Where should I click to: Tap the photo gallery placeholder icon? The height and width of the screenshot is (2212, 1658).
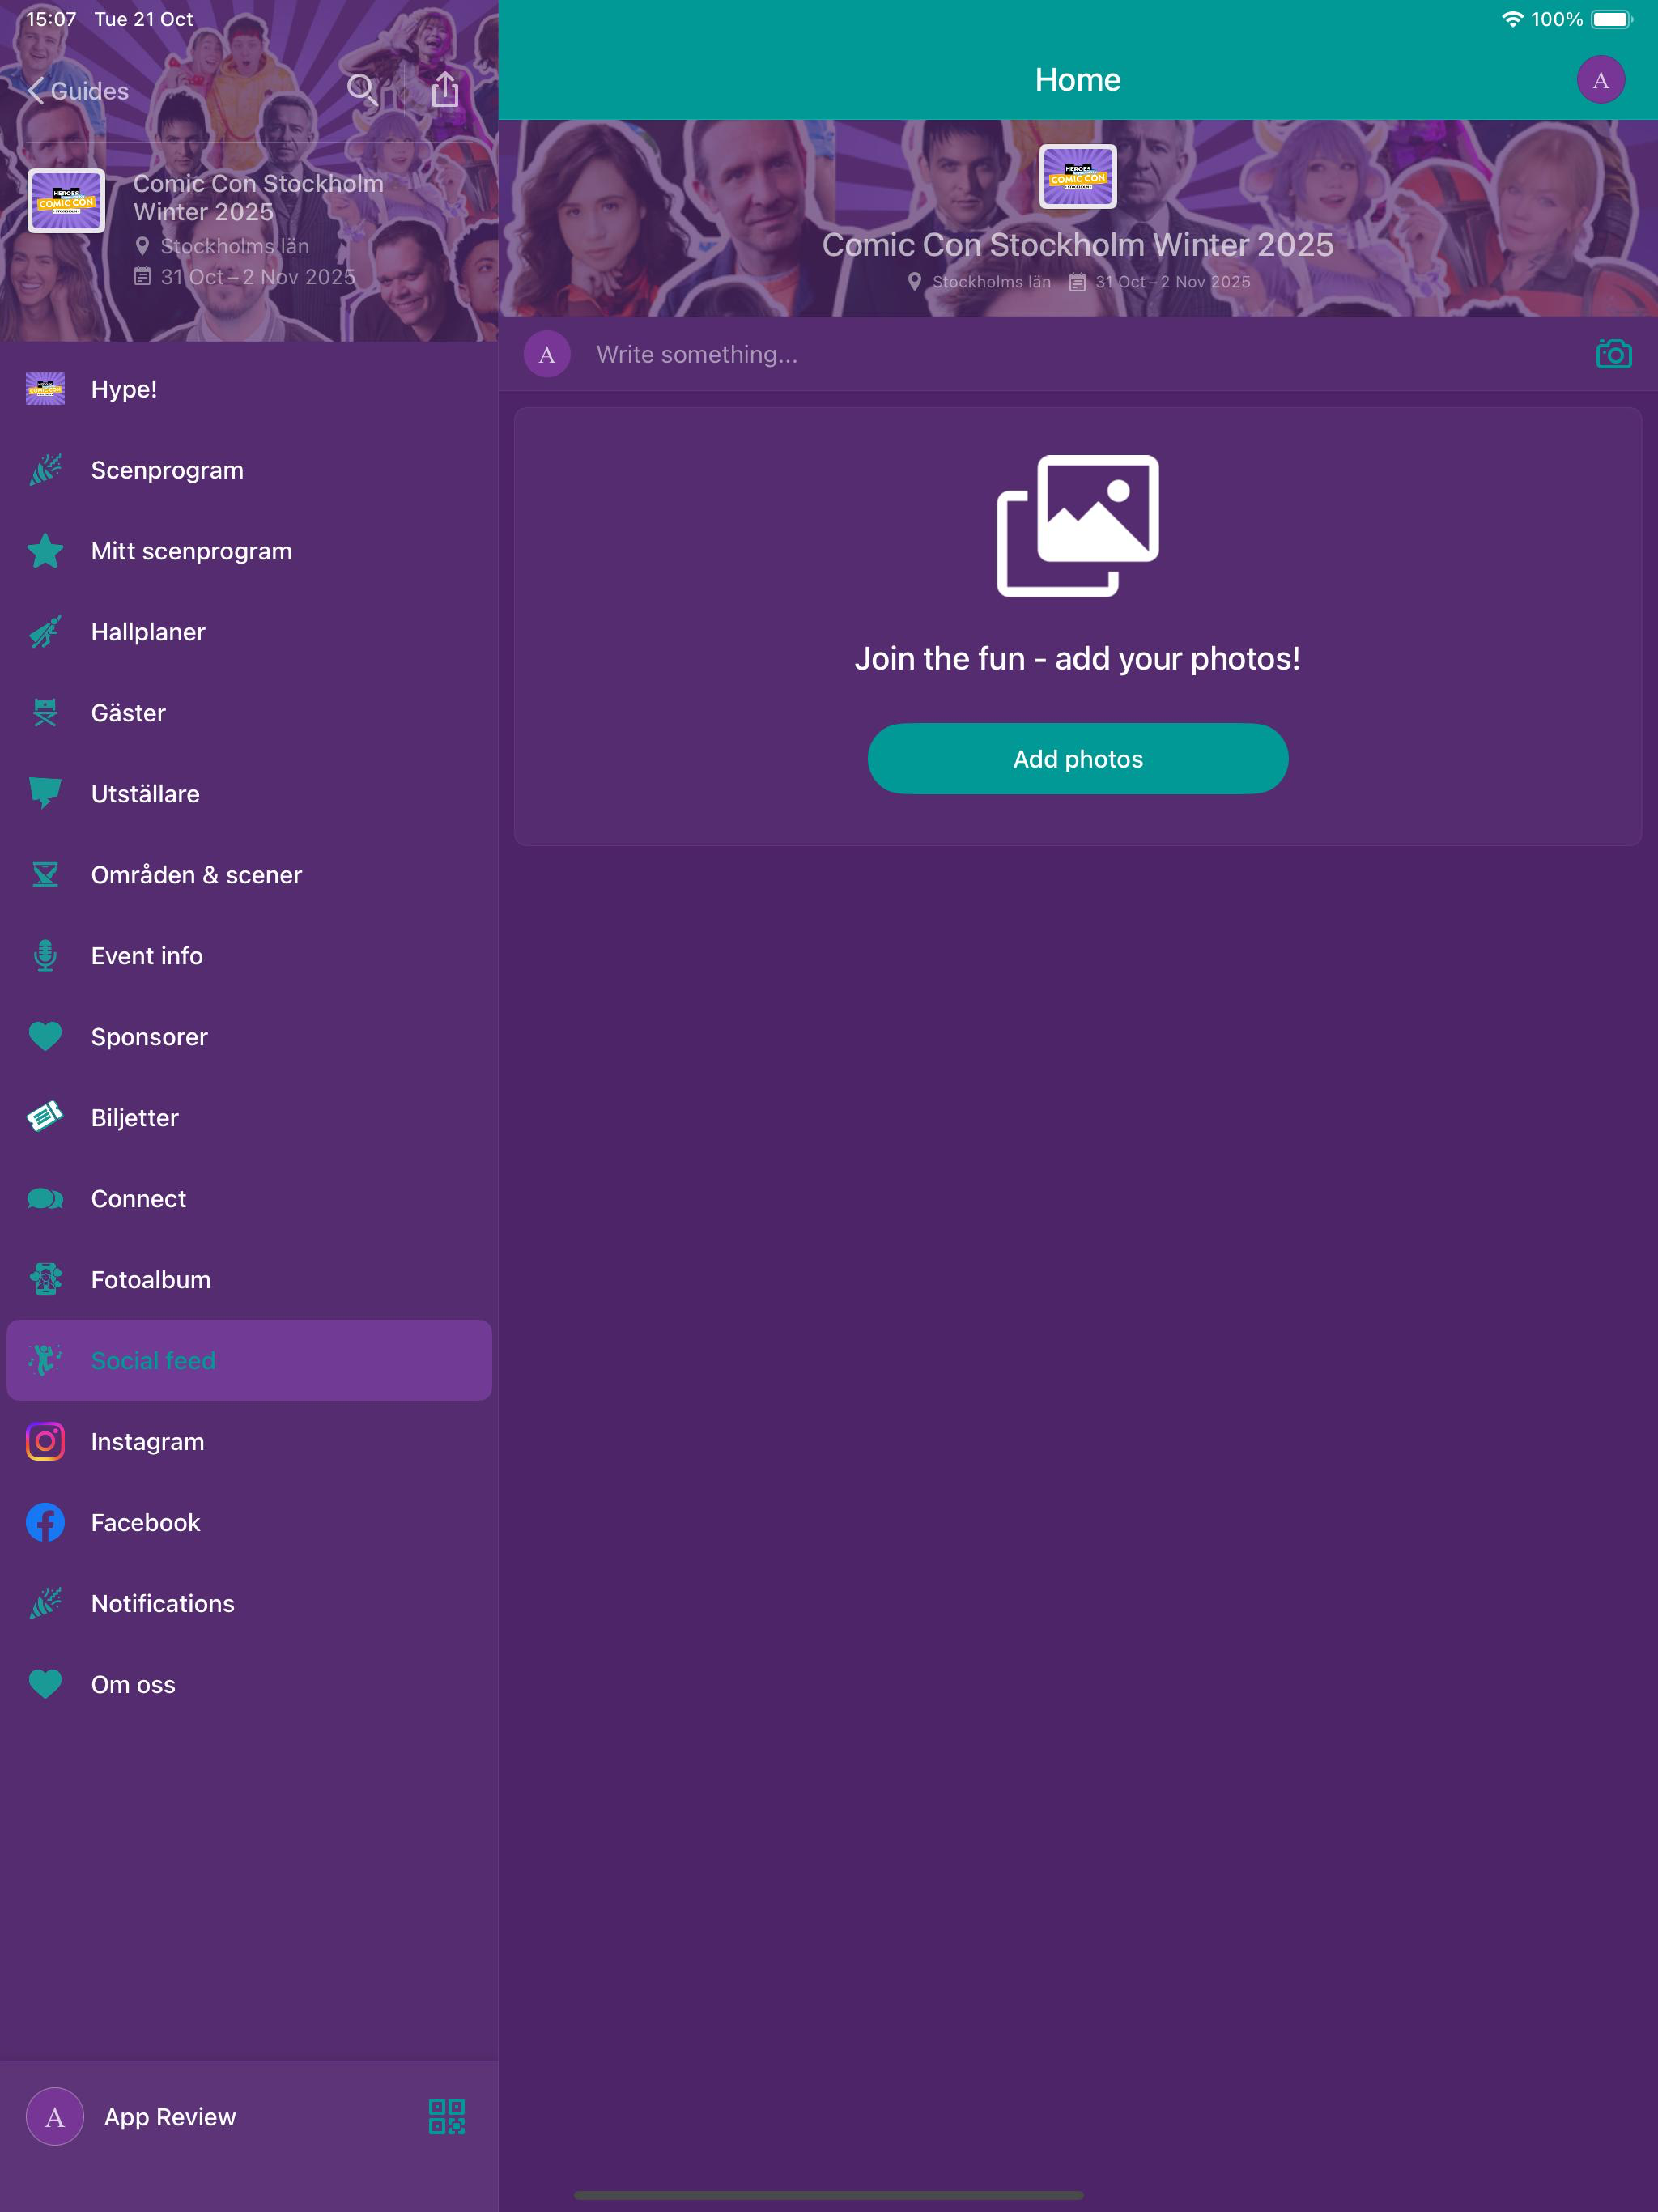click(1077, 526)
